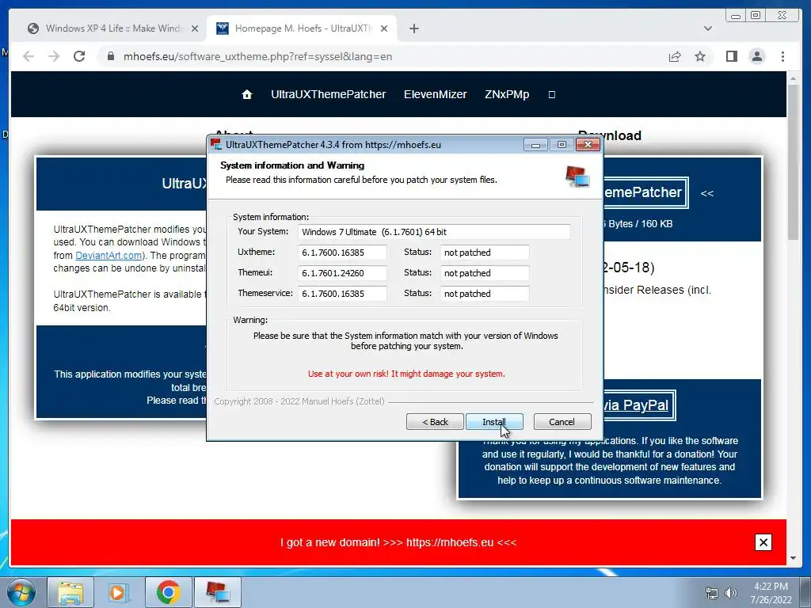
Task: Click the Install button in the patcher dialog
Action: pyautogui.click(x=494, y=422)
